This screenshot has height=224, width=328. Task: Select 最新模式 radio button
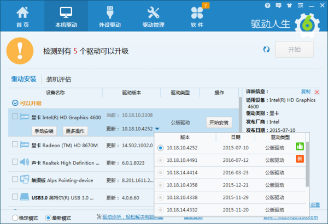point(48,218)
